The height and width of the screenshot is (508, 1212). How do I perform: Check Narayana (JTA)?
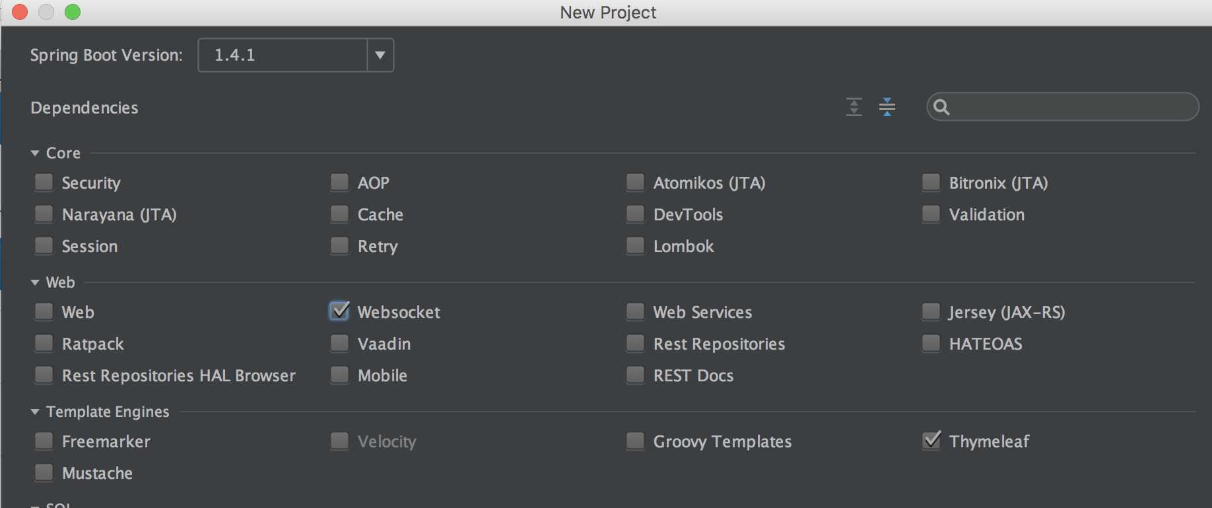point(44,214)
